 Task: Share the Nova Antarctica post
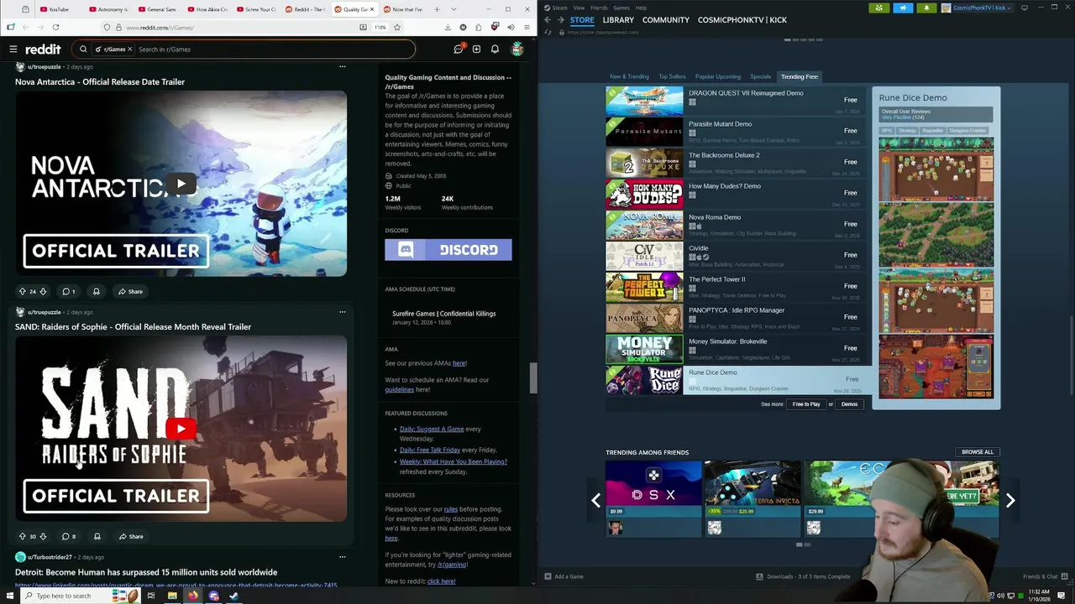click(130, 291)
